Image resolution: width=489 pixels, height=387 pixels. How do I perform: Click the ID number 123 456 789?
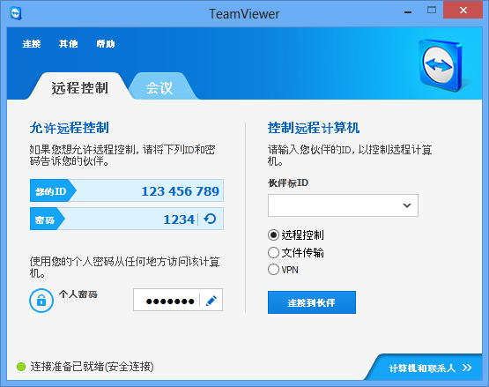[180, 191]
